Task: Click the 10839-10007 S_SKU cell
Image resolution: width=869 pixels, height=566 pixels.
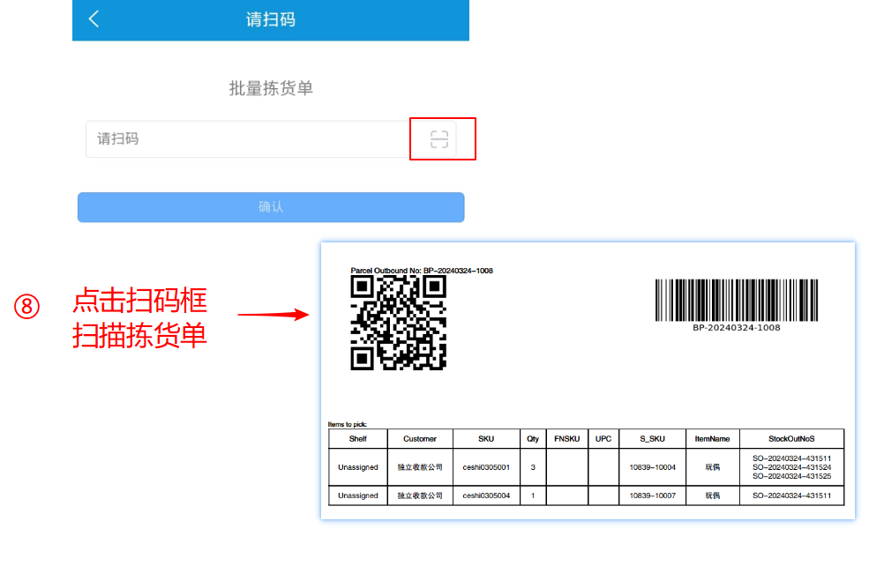Action: [652, 495]
